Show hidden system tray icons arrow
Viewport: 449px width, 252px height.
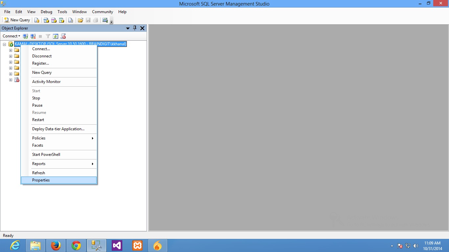coord(392,246)
